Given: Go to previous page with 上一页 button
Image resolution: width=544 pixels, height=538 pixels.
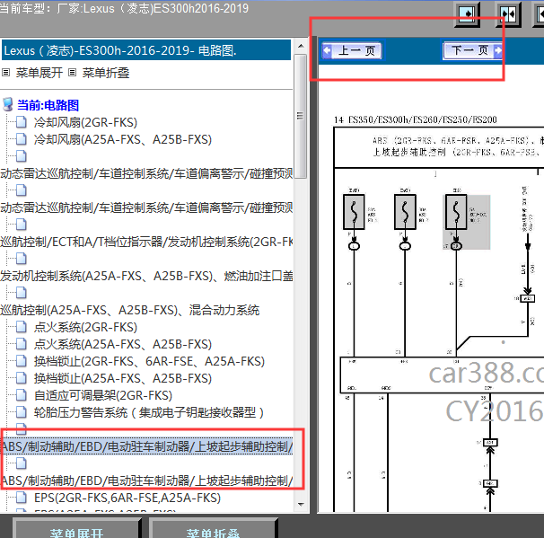Looking at the screenshot, I should pyautogui.click(x=352, y=50).
